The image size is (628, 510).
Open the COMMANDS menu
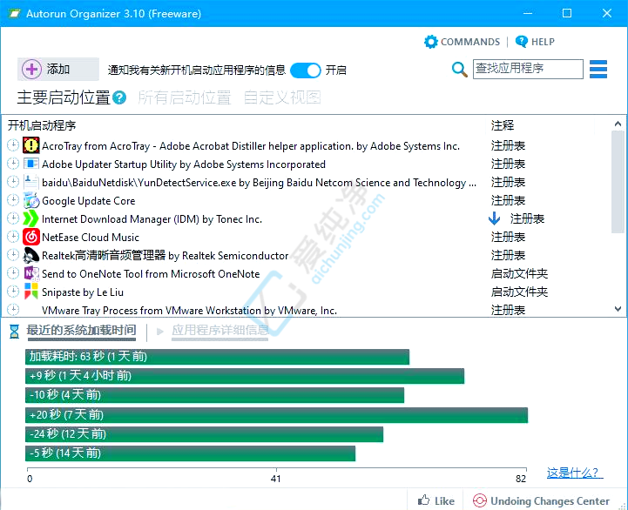point(463,42)
